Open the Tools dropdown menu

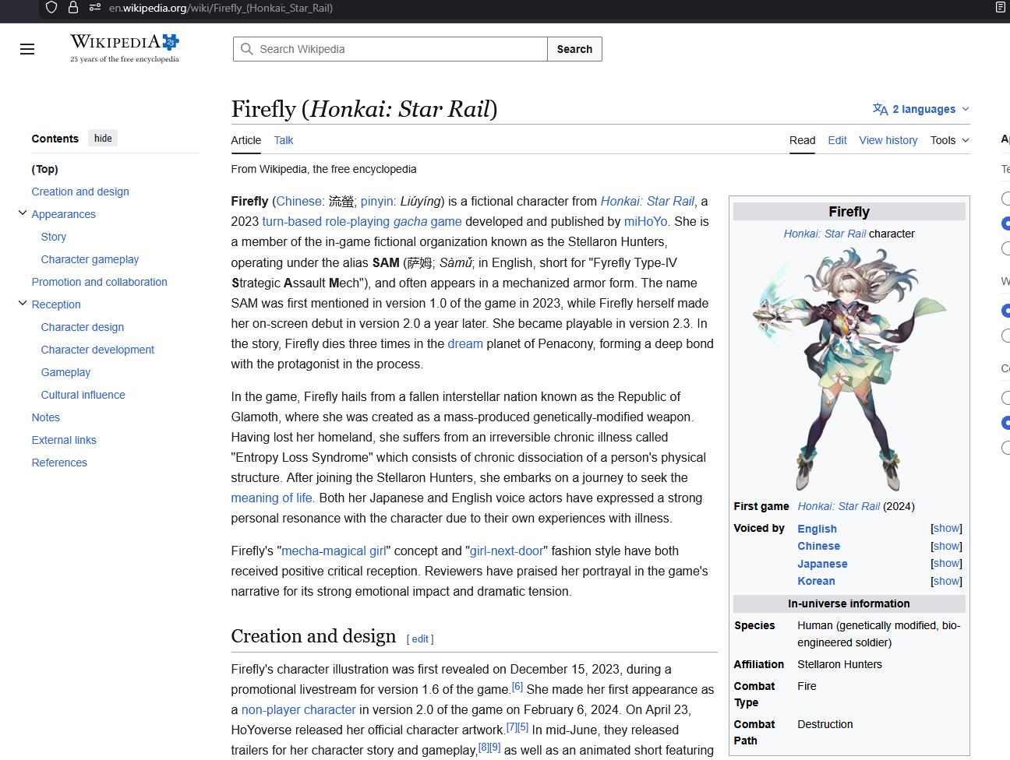coord(950,140)
